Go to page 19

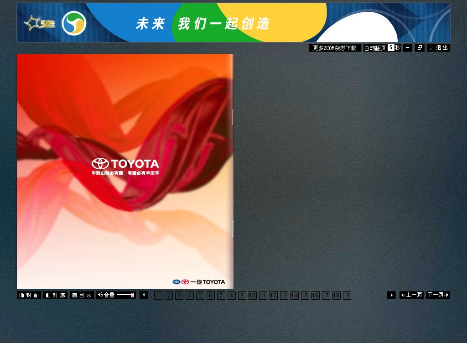click(x=347, y=296)
